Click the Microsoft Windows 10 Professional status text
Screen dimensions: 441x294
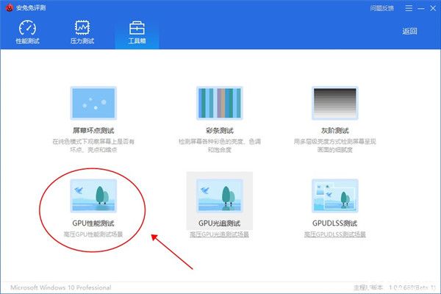tap(61, 287)
